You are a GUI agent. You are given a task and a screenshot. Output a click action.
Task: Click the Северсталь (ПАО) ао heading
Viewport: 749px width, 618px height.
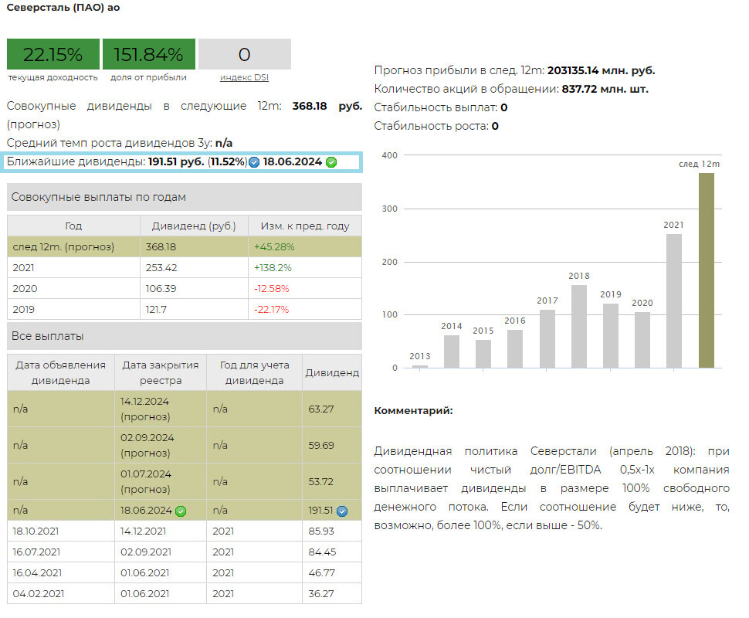click(x=63, y=8)
